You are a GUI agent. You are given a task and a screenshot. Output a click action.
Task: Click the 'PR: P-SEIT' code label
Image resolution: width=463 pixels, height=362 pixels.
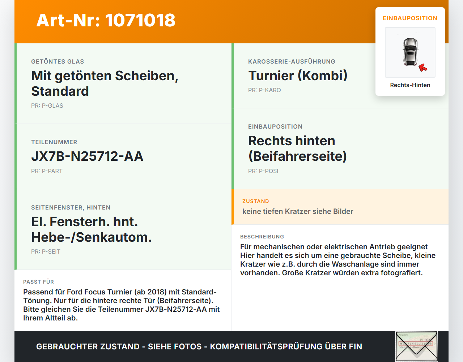click(x=46, y=252)
